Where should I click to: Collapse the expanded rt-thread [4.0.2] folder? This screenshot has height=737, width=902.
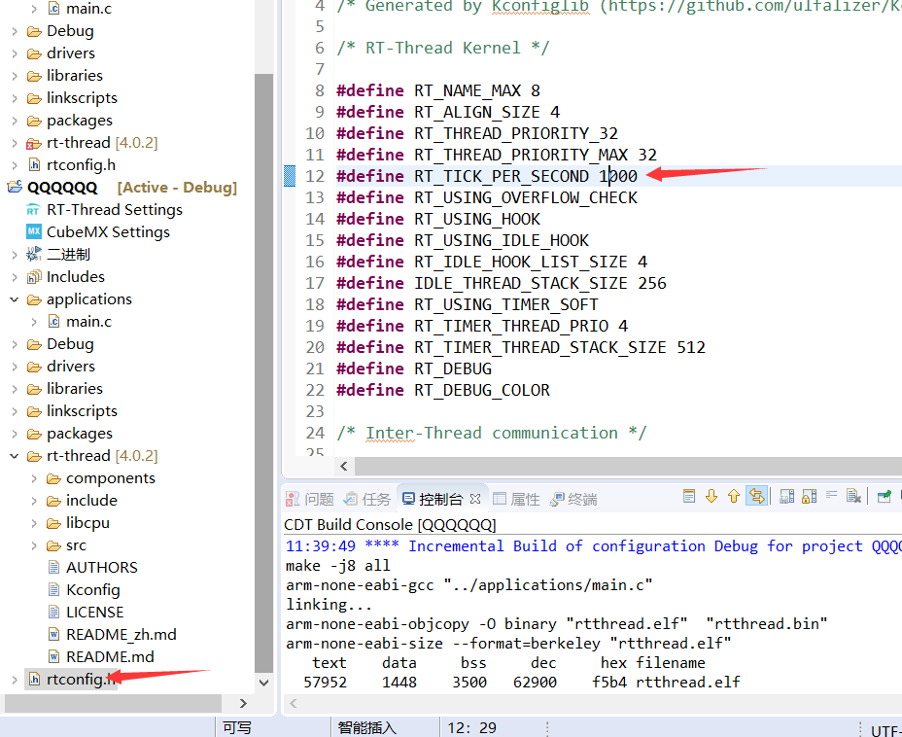pyautogui.click(x=15, y=456)
